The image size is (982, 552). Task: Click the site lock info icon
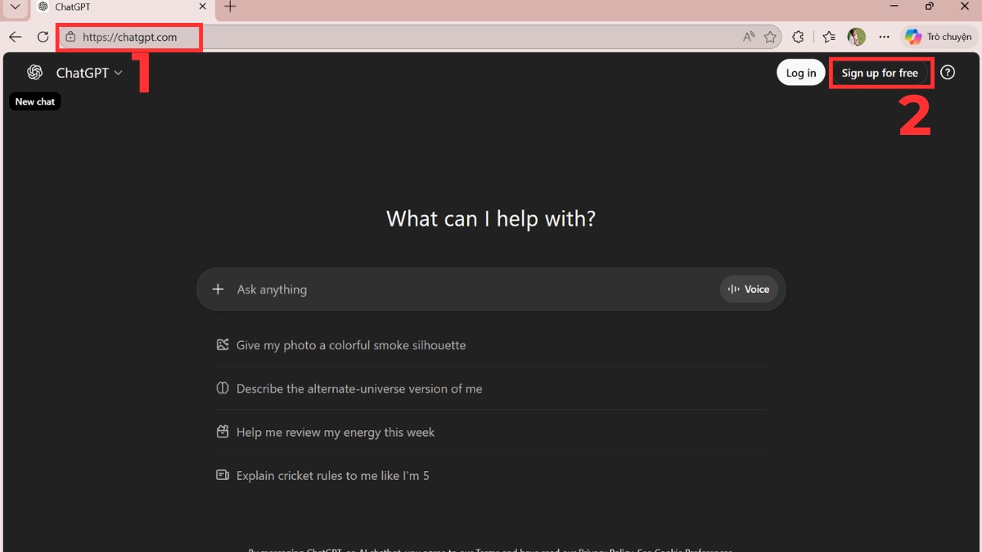(x=70, y=37)
